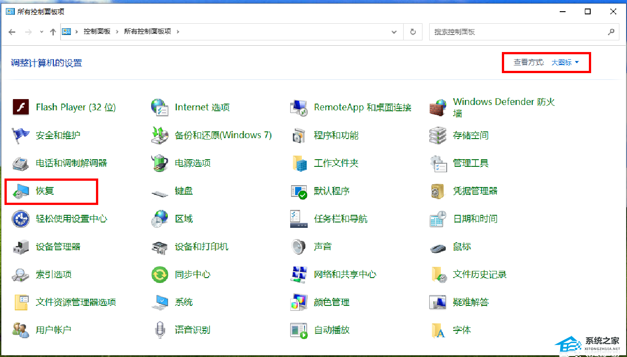
Task: Refresh the control panel view
Action: pos(413,32)
